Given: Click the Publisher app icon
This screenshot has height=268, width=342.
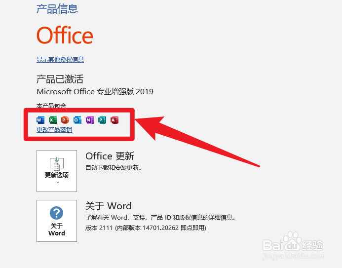Looking at the screenshot, I should (102, 120).
